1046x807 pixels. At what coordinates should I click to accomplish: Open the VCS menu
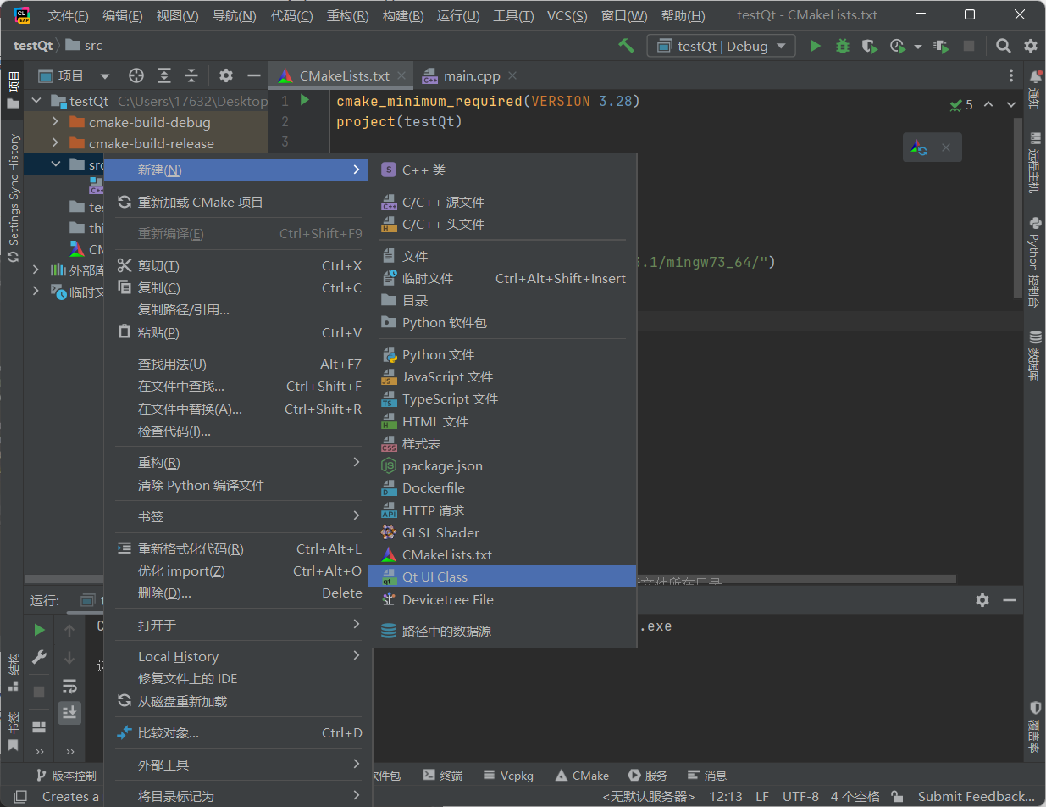click(567, 16)
